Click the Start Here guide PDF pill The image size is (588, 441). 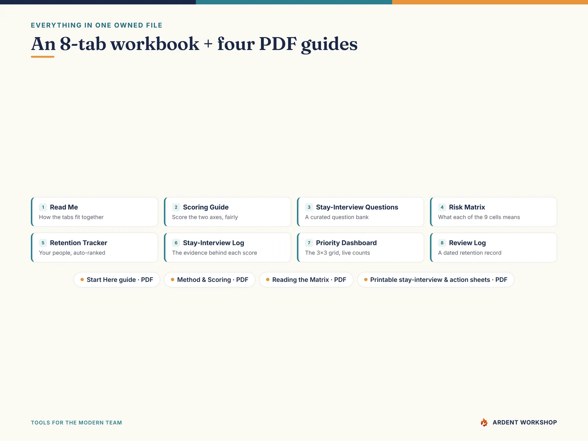pyautogui.click(x=117, y=280)
